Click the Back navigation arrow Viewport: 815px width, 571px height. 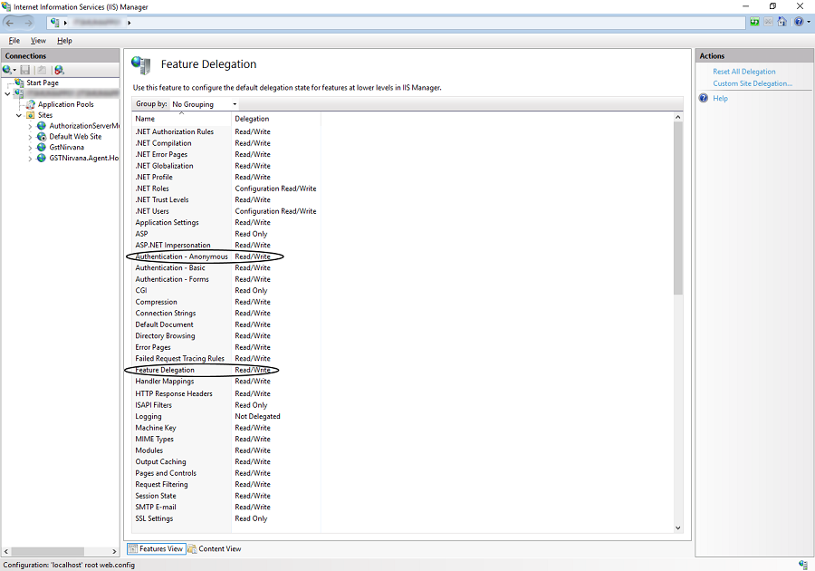10,23
